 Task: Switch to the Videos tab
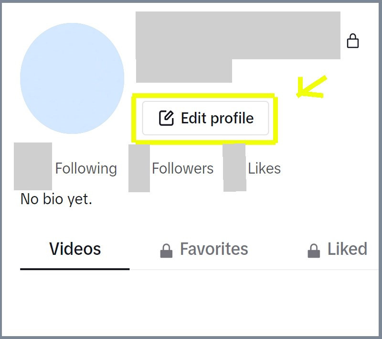[x=75, y=249]
